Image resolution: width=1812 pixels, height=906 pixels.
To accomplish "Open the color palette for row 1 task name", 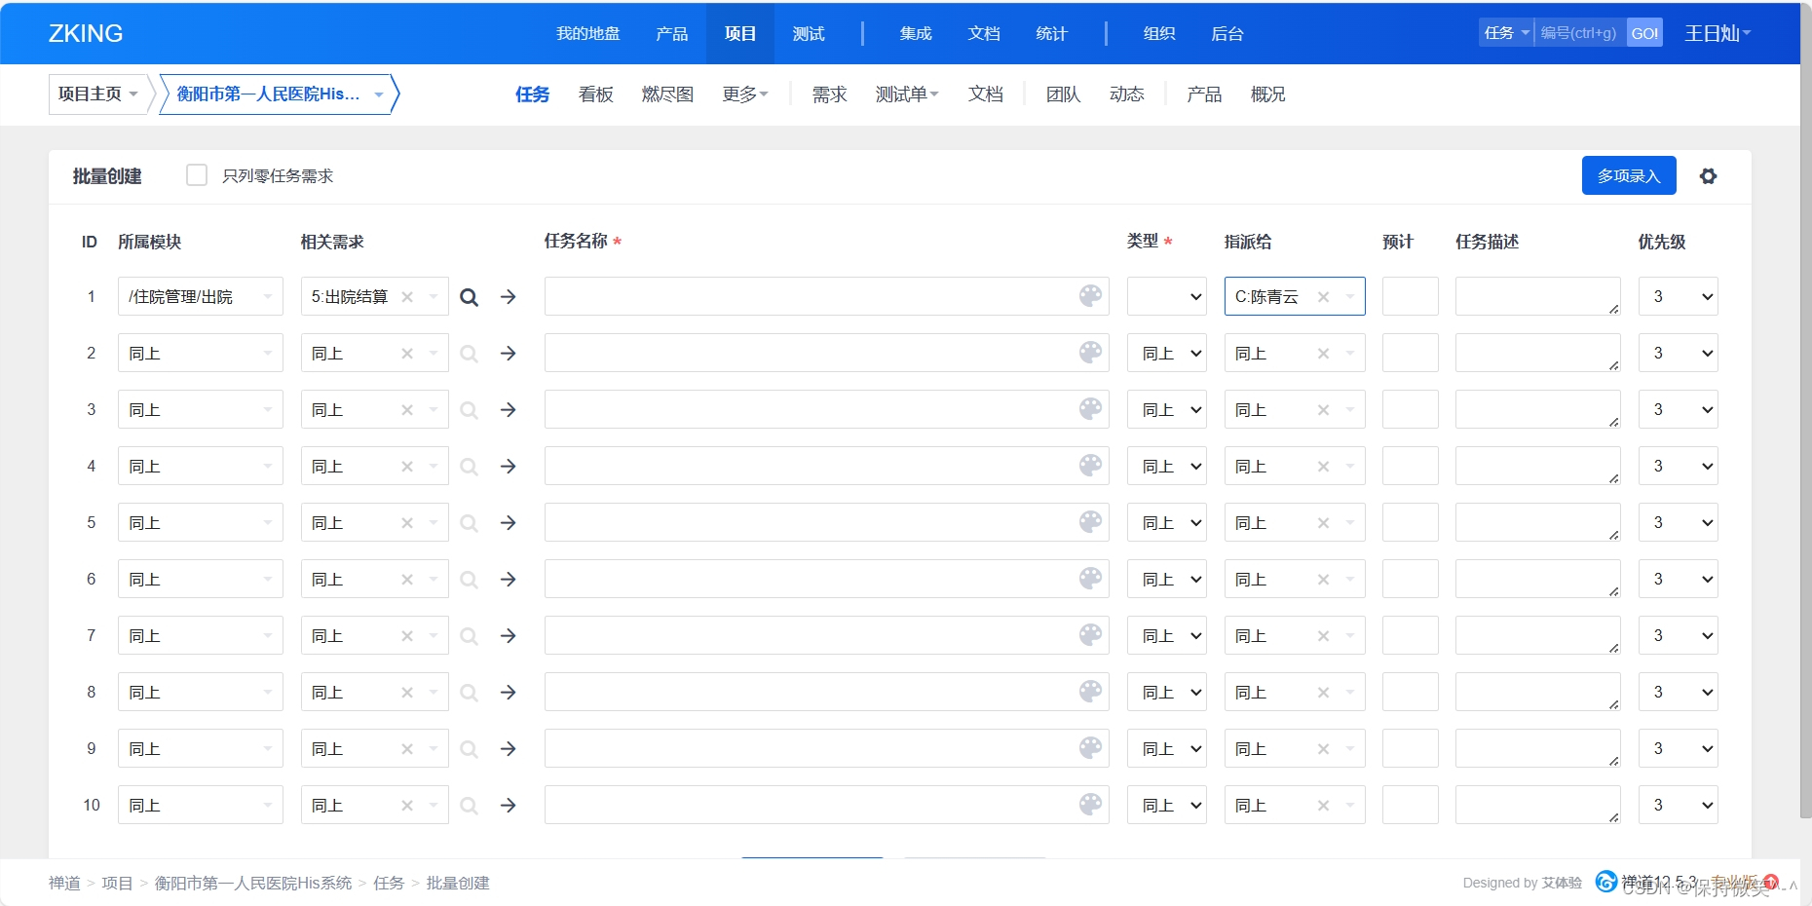I will (x=1091, y=296).
